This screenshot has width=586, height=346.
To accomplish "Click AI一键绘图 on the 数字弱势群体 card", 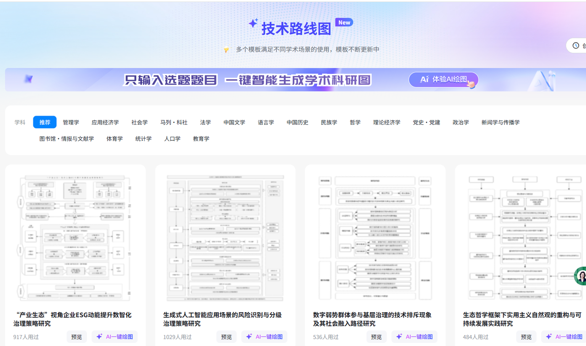I will pyautogui.click(x=414, y=337).
